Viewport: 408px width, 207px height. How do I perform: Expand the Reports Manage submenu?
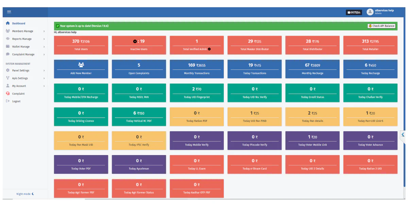click(x=44, y=39)
